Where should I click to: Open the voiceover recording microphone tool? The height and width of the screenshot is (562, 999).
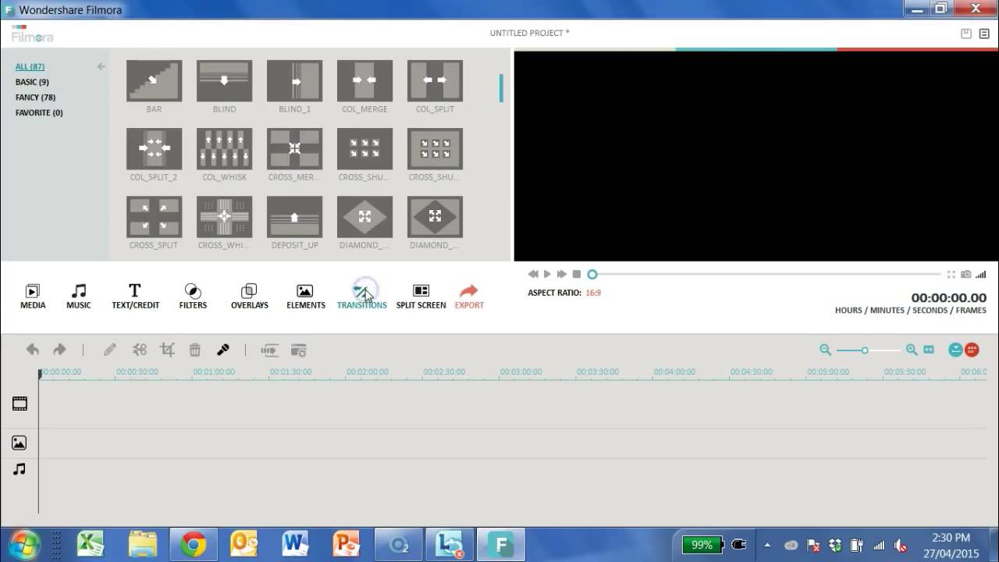223,349
